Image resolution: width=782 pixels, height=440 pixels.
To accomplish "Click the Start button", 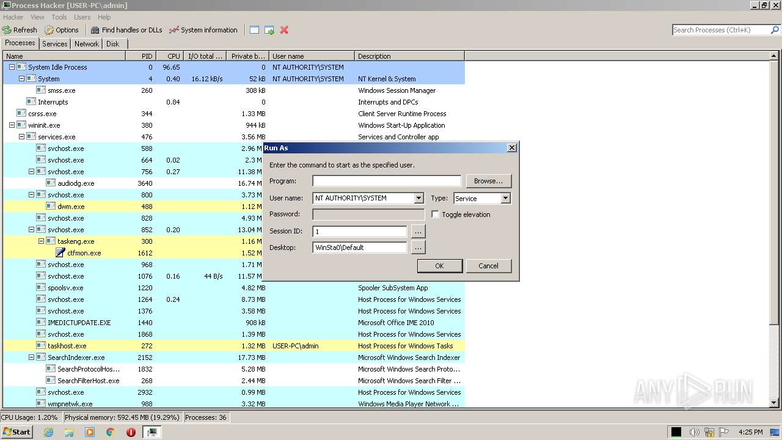I will (17, 432).
